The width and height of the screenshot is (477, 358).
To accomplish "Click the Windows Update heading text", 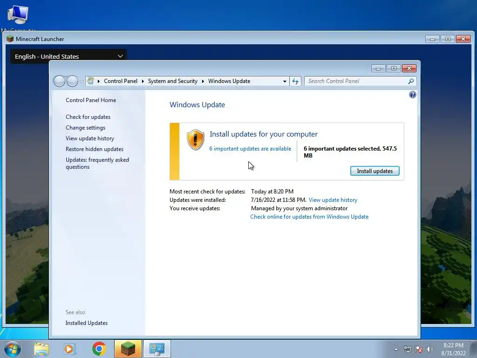I will [197, 105].
